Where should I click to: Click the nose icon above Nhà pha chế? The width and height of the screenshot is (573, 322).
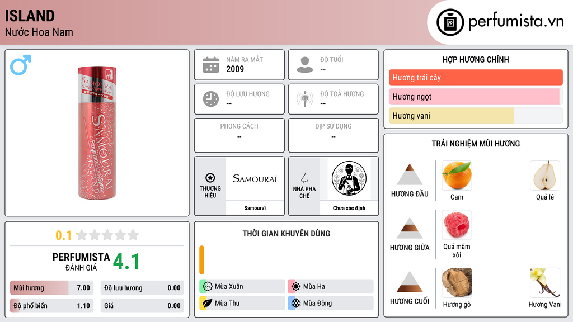[x=304, y=178]
